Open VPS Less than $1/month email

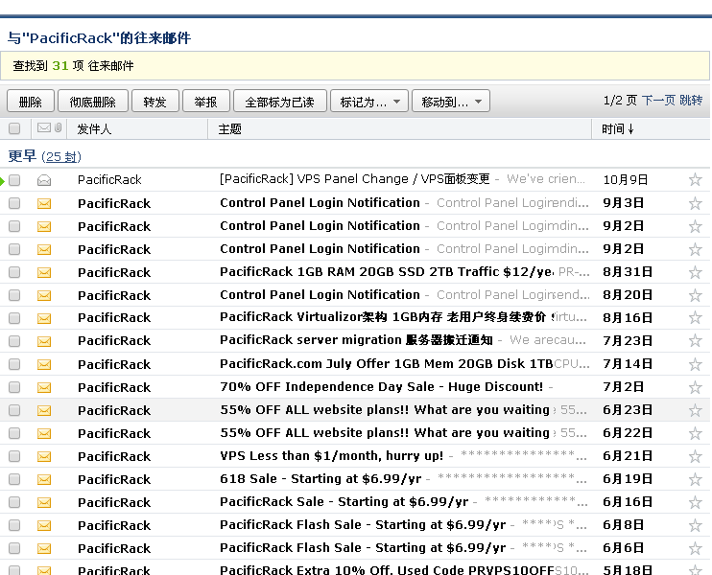coord(331,456)
